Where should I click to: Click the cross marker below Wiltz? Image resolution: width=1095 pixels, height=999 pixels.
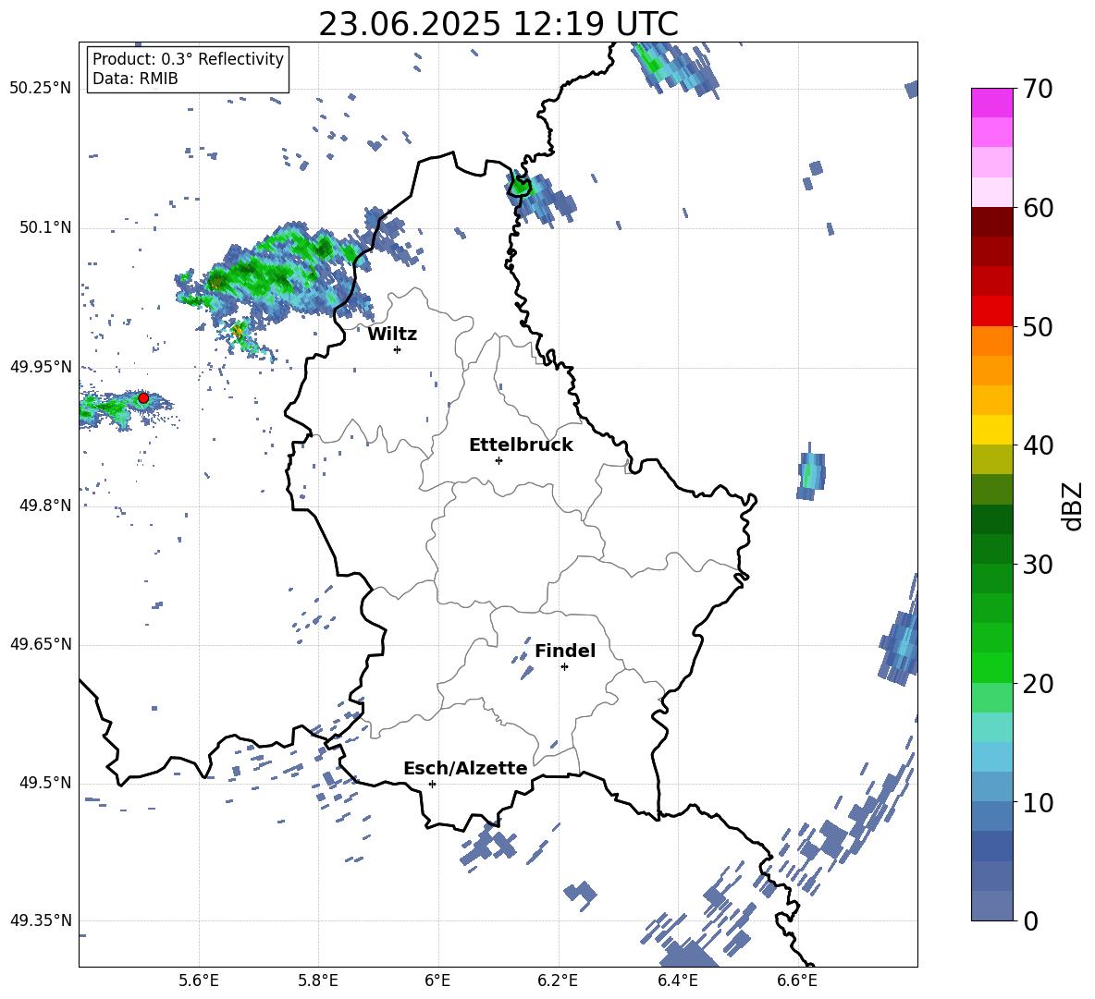coord(398,349)
